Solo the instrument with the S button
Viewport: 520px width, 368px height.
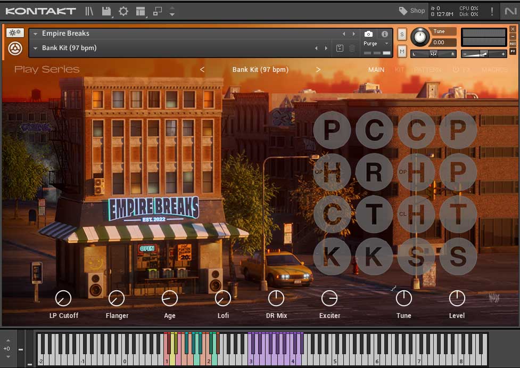pyautogui.click(x=402, y=34)
